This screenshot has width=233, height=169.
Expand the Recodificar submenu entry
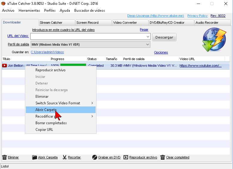[92, 116]
